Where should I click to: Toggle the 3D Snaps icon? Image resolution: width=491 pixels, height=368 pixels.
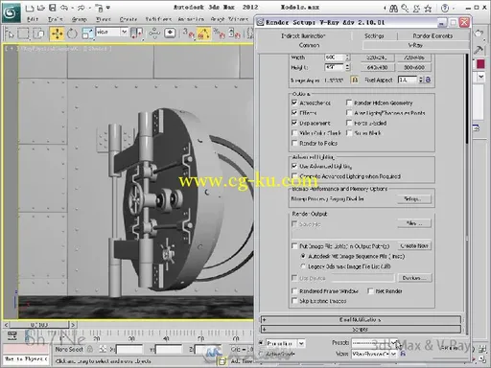click(x=189, y=34)
